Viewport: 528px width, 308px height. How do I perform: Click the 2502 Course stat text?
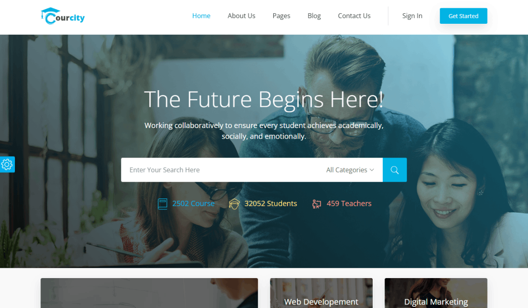(x=193, y=204)
